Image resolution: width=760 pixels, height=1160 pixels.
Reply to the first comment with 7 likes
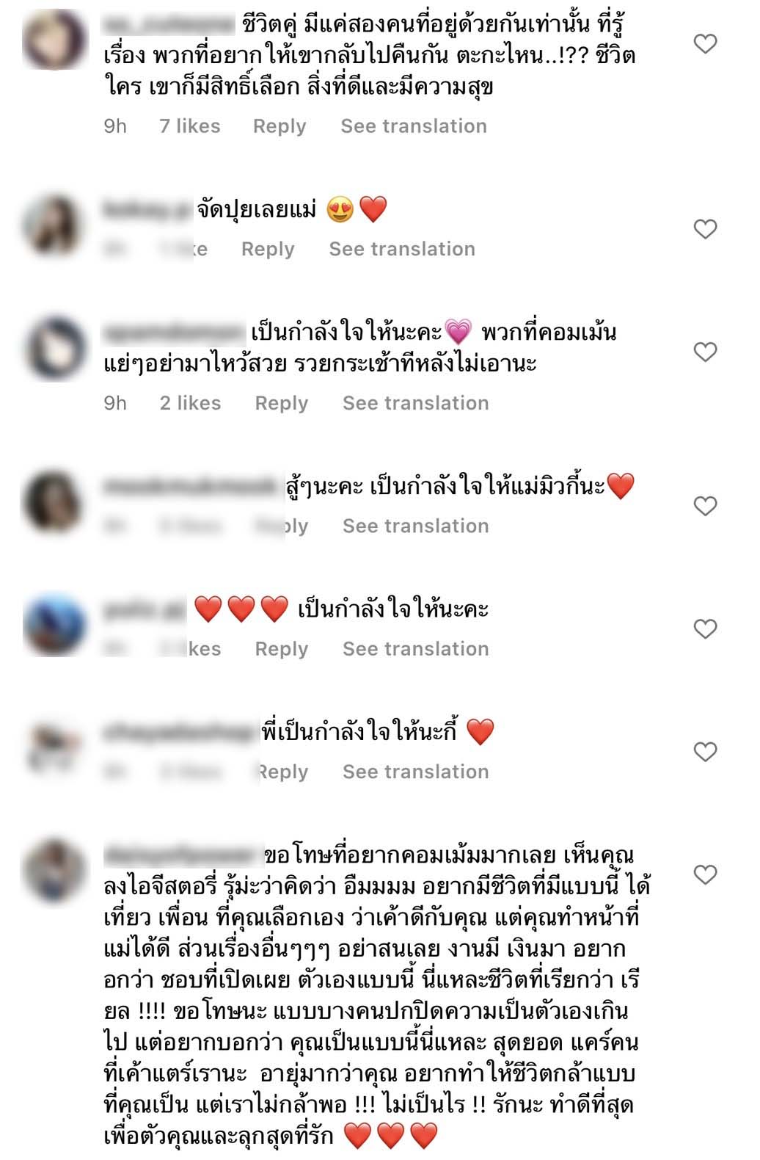pos(279,126)
